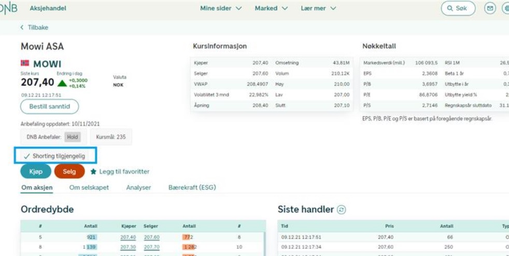Screen dimensions: 509x256
Task: Click the Søk search button
Action: click(458, 8)
